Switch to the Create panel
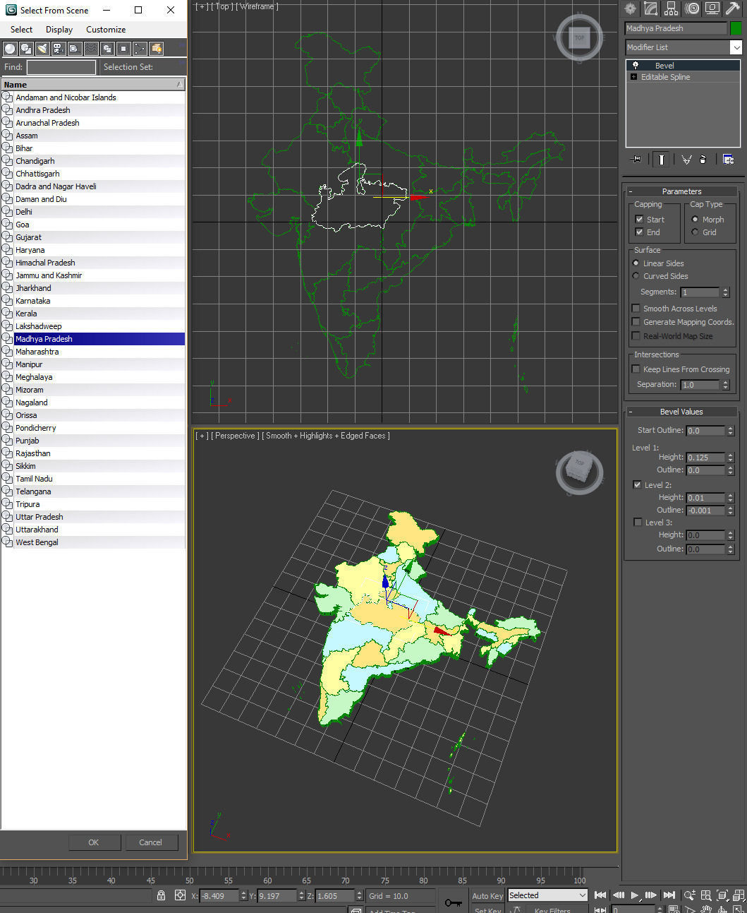The width and height of the screenshot is (747, 913). click(630, 8)
